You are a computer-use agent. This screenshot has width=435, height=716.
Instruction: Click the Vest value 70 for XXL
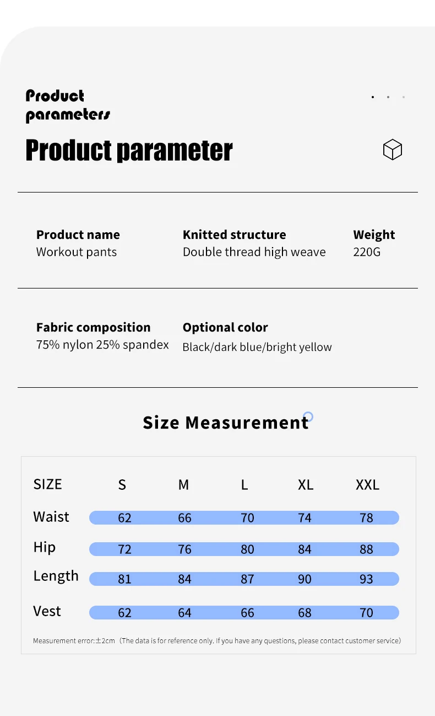tap(366, 613)
